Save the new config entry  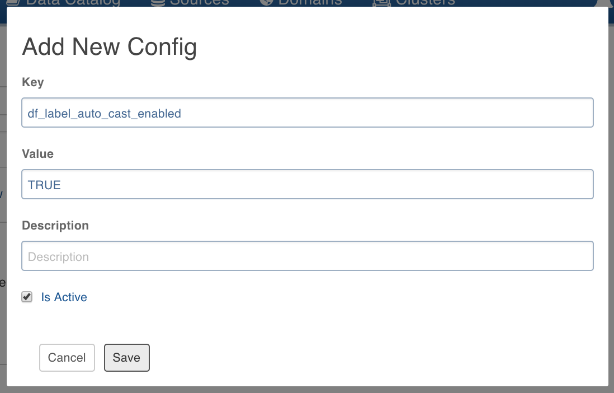[126, 358]
